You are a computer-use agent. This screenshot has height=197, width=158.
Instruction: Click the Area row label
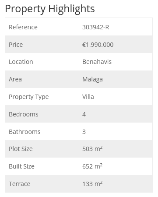coord(15,79)
